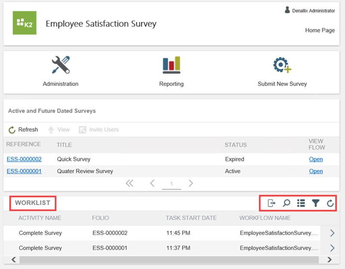Click the Refresh button in surveys list

tap(23, 130)
